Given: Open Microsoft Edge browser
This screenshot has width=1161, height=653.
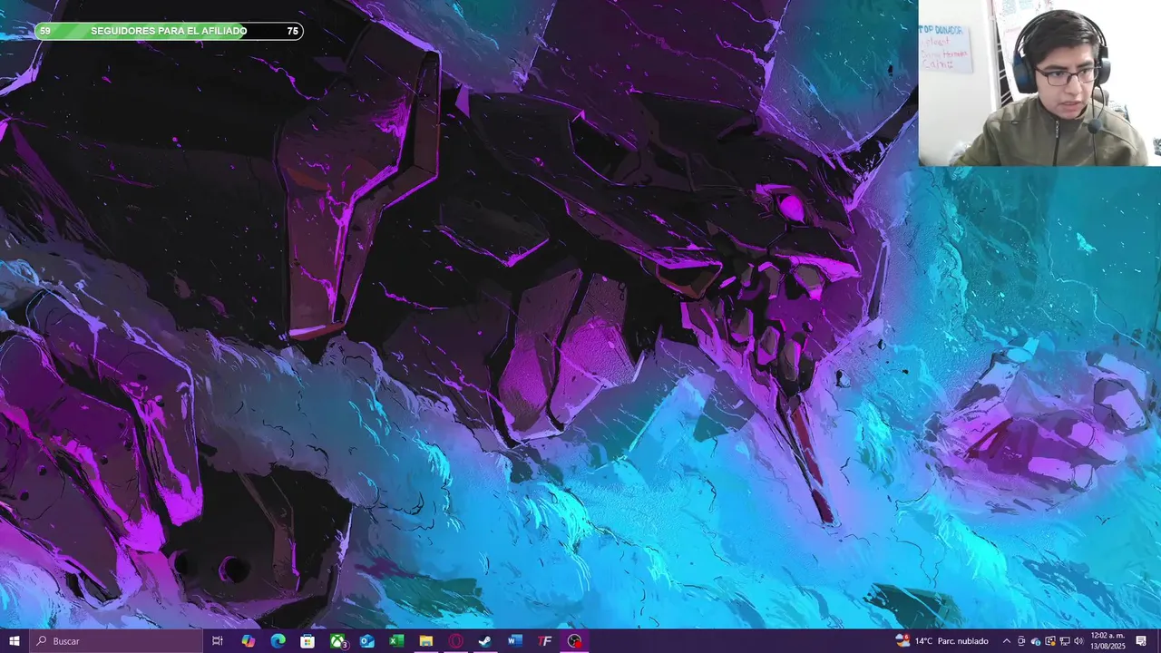Looking at the screenshot, I should click(278, 641).
